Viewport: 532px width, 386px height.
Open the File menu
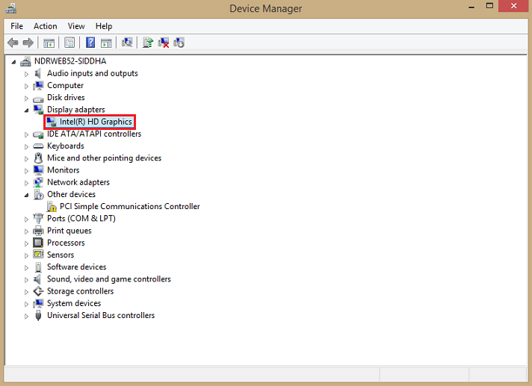click(16, 26)
